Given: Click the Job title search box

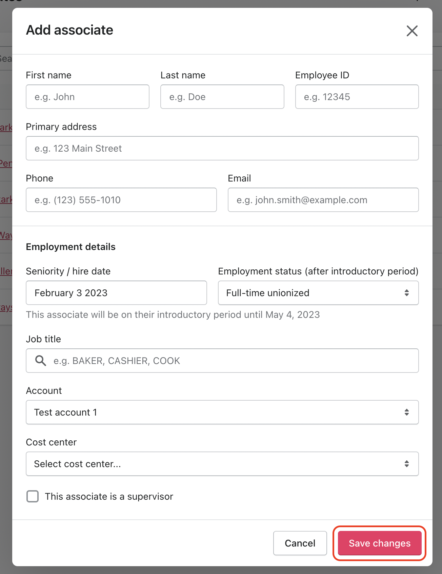Looking at the screenshot, I should 230,361.
